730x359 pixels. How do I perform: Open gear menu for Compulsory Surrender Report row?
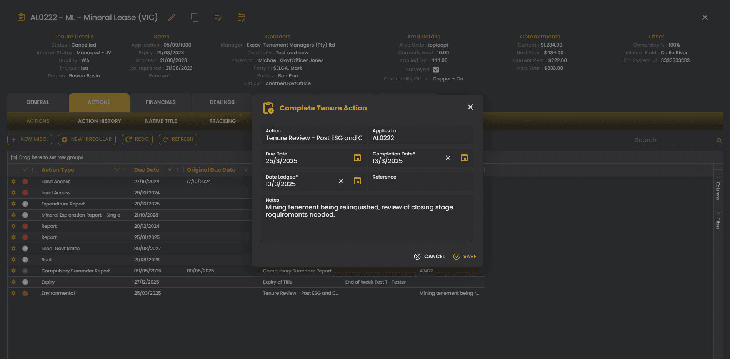click(x=13, y=271)
